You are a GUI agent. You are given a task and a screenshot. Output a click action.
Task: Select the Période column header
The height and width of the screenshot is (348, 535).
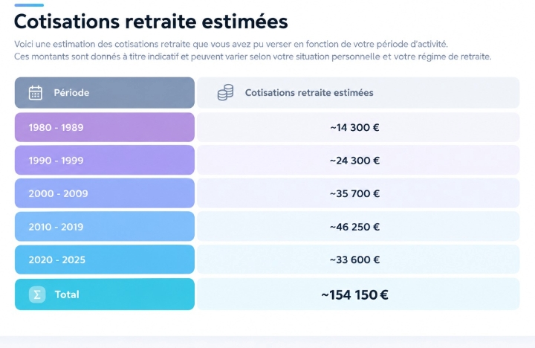[x=105, y=92]
